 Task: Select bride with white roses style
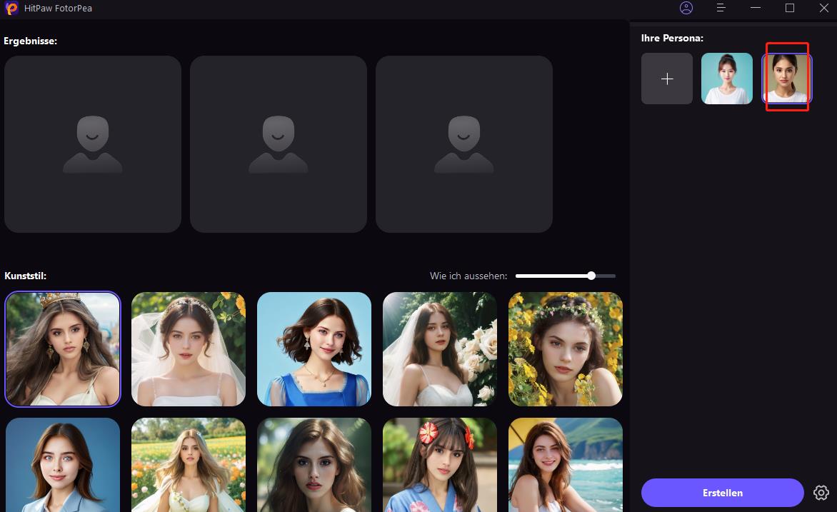(440, 349)
